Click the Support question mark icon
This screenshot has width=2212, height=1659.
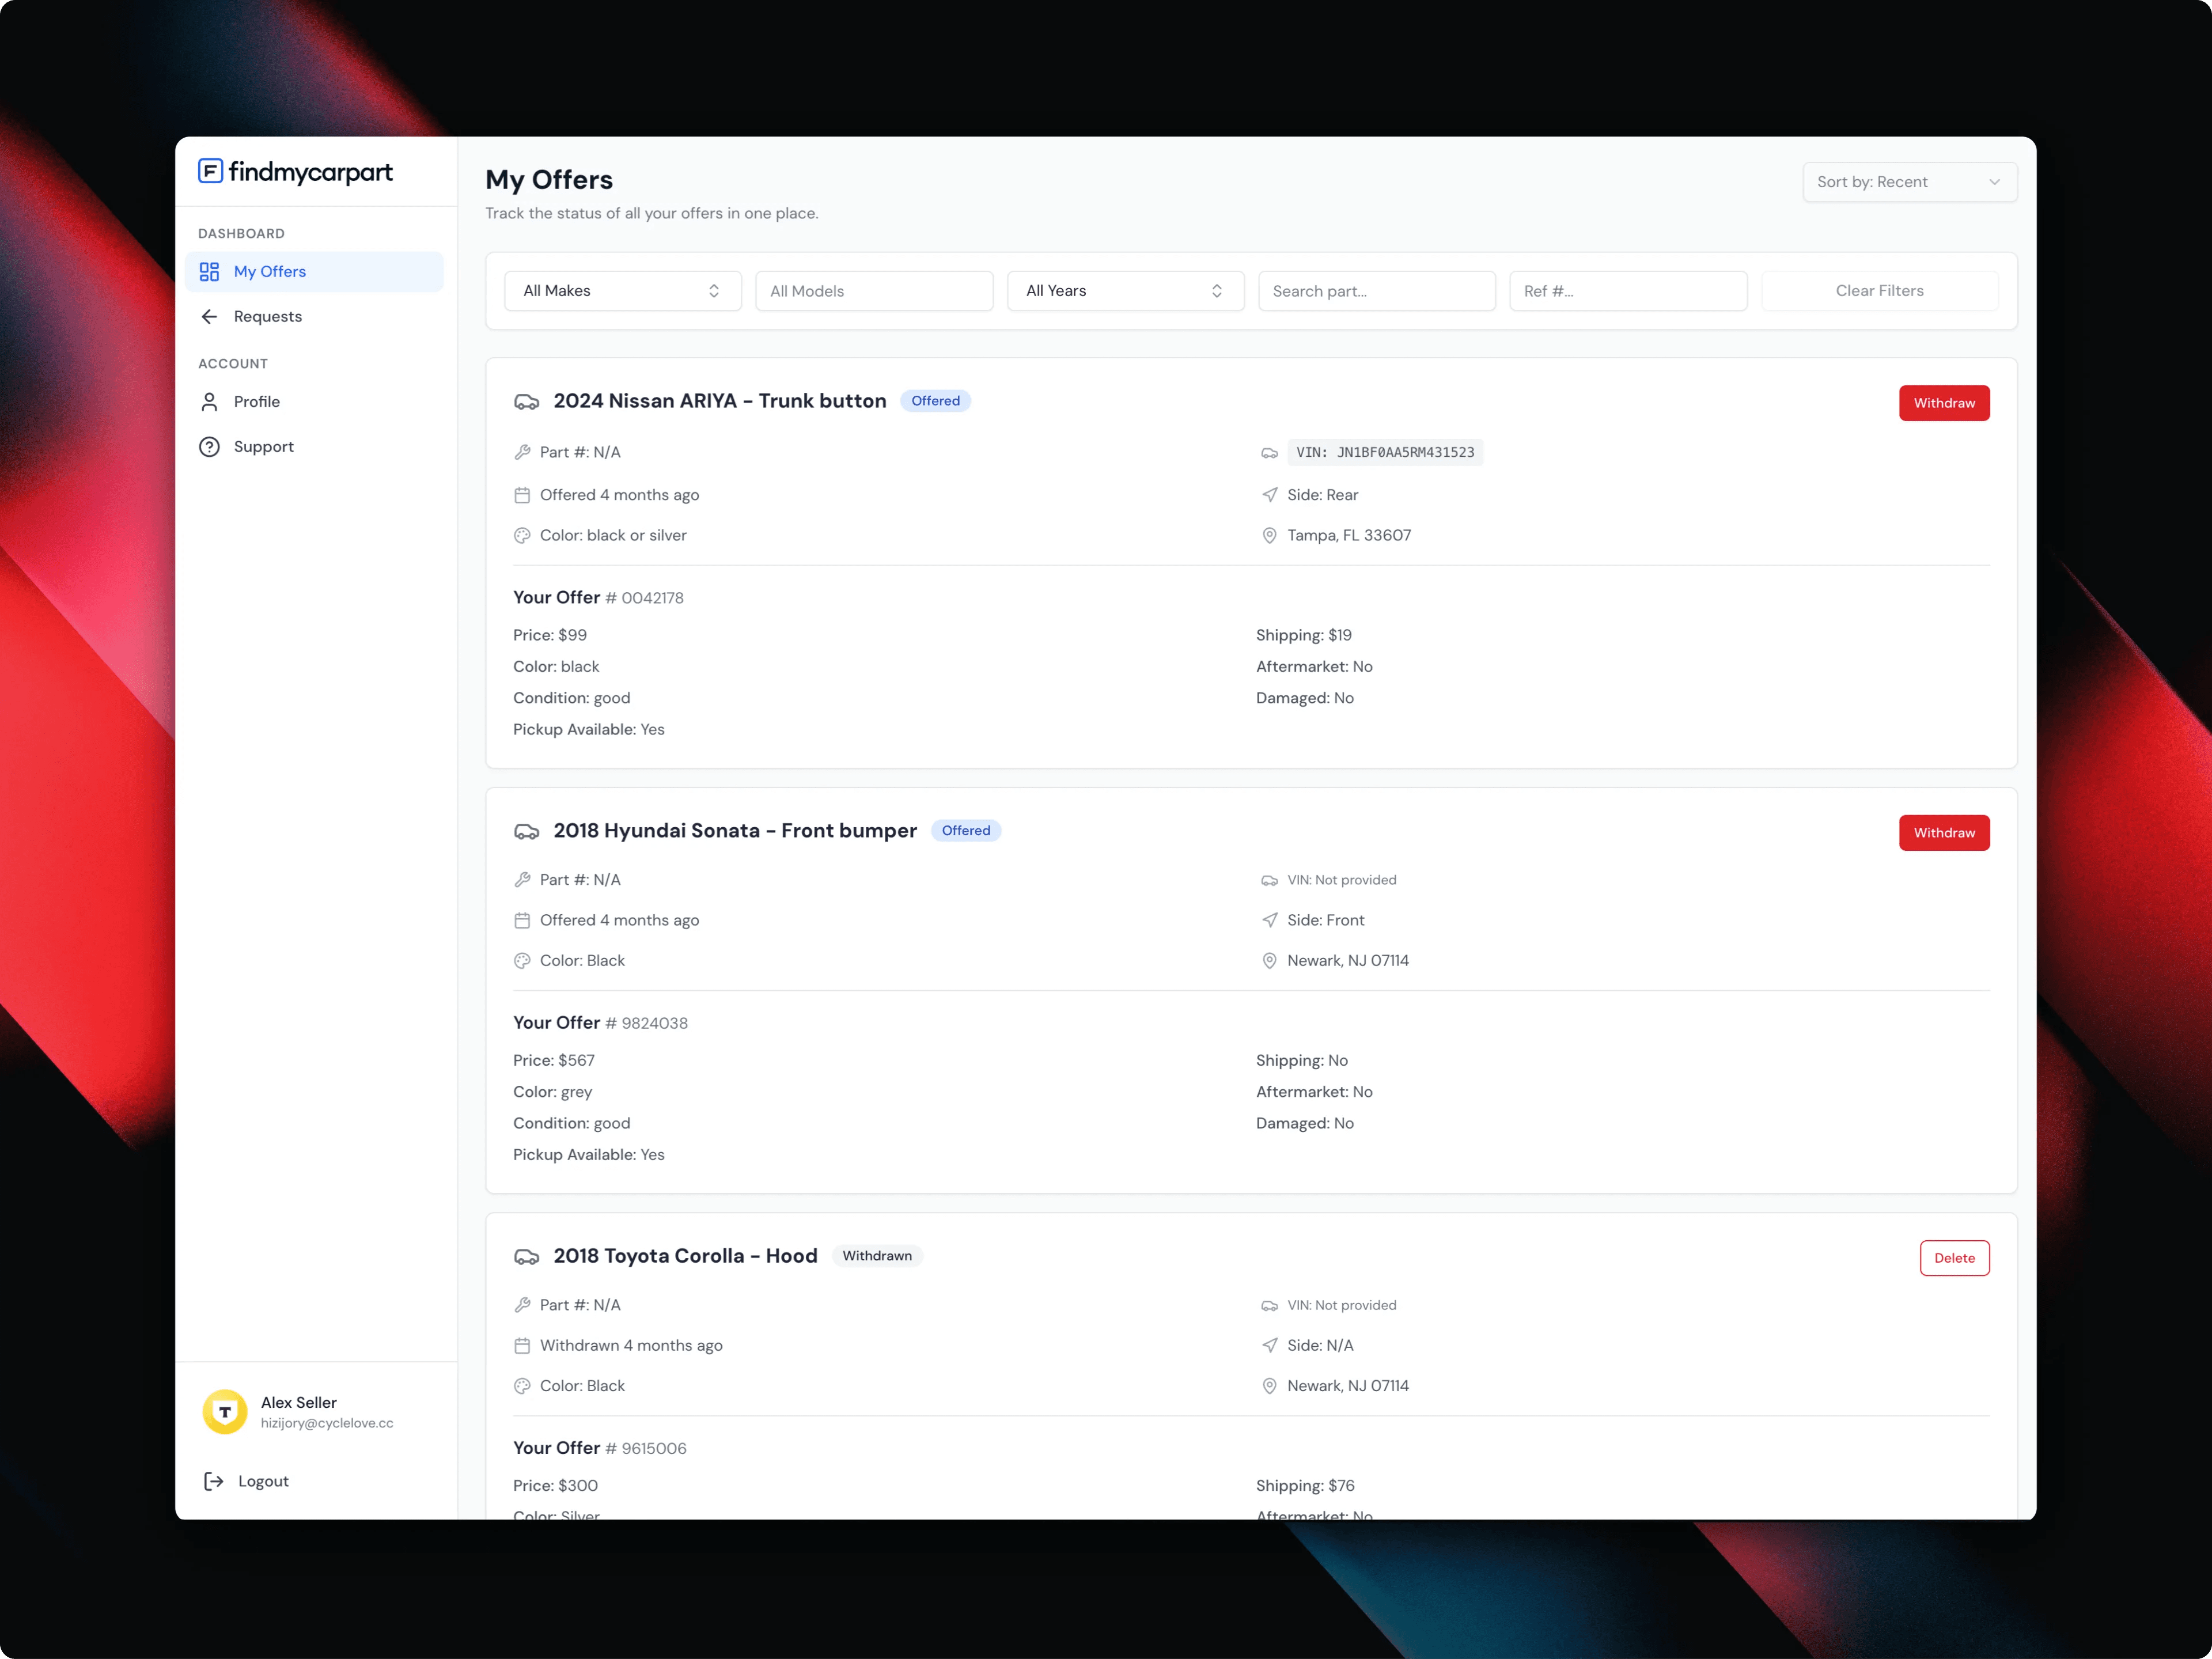pos(209,446)
